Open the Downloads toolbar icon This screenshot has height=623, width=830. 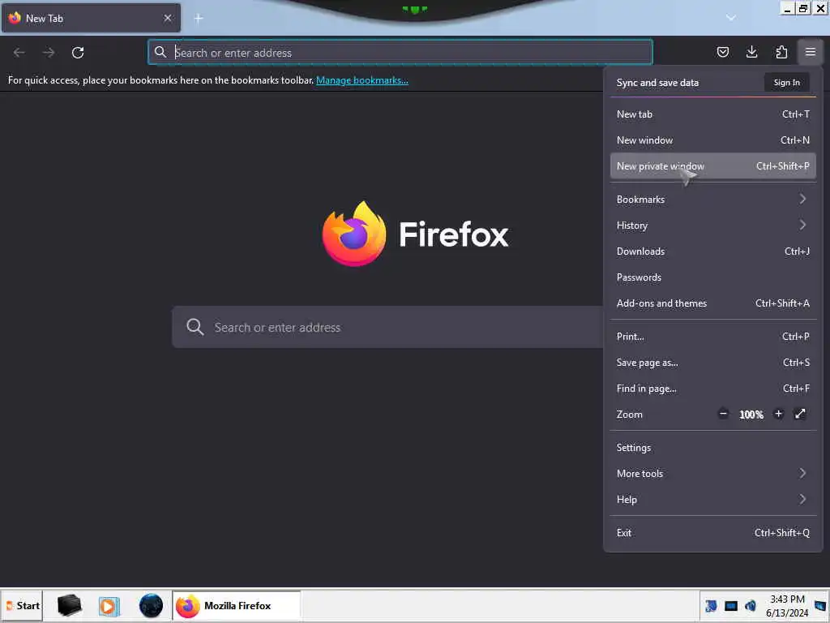point(751,52)
